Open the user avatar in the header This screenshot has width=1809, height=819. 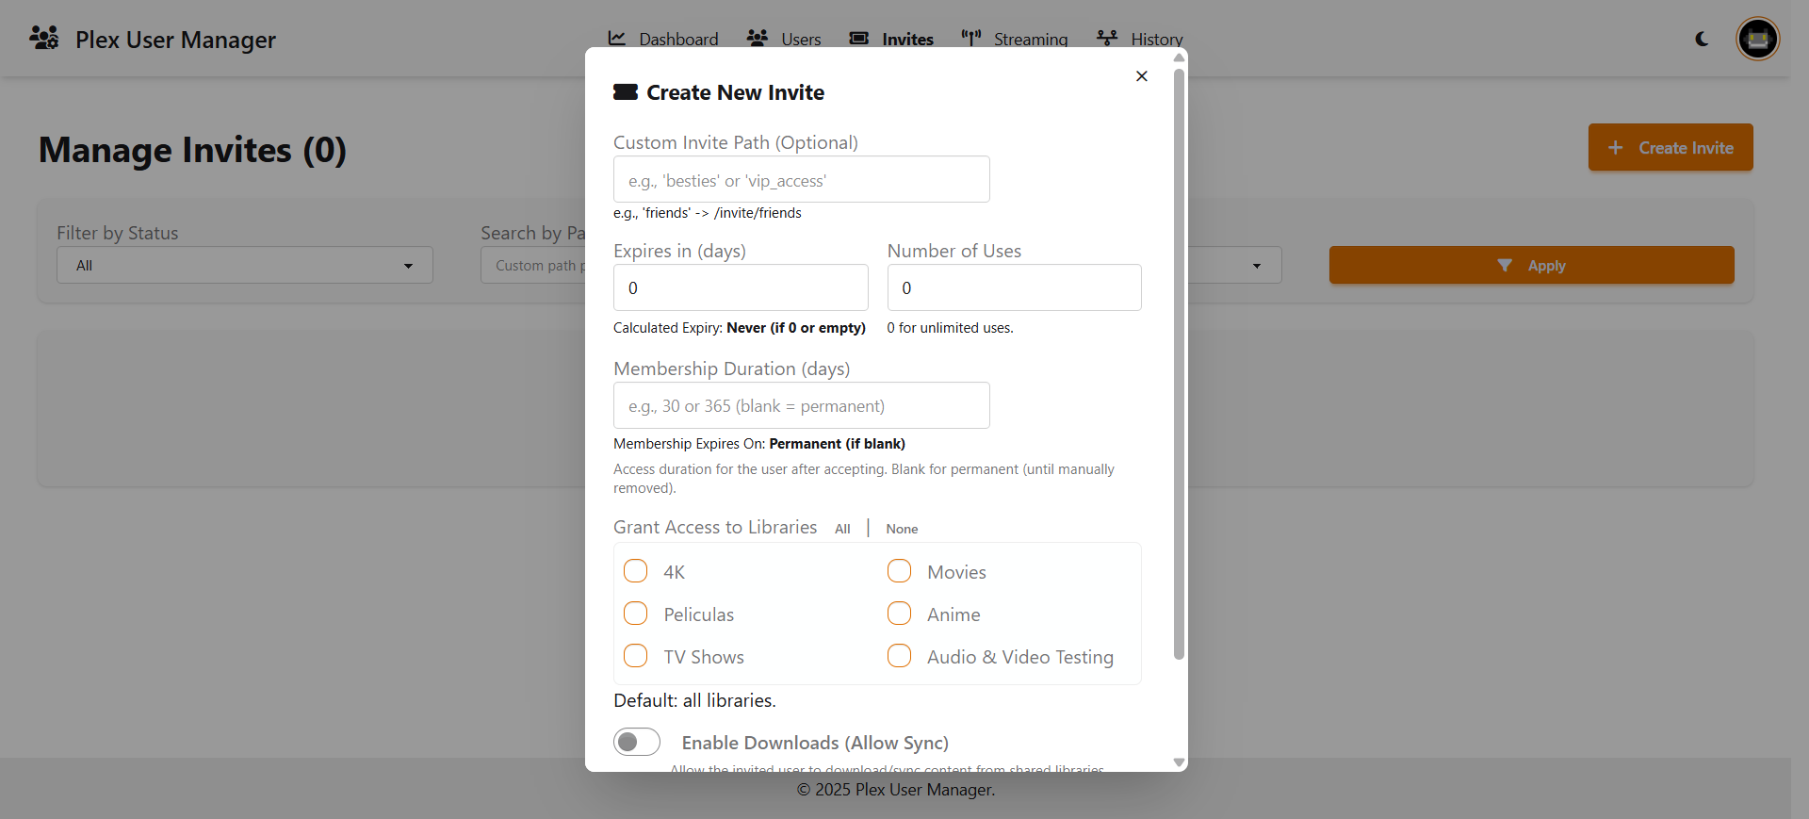[x=1757, y=39]
